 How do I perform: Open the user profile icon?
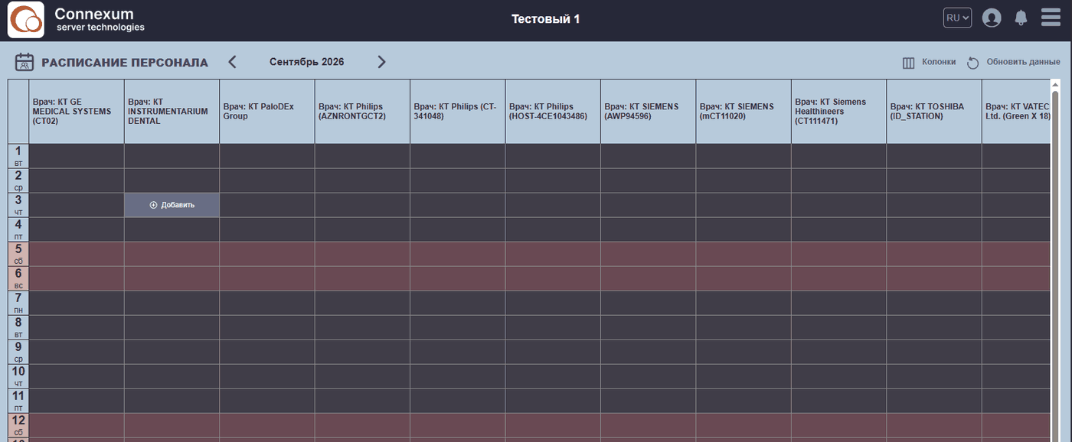(992, 18)
